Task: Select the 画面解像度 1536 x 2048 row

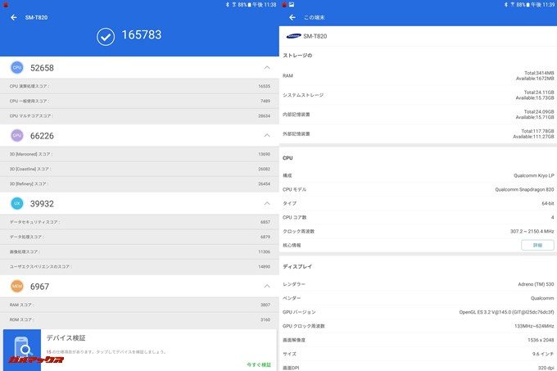Action: [418, 340]
